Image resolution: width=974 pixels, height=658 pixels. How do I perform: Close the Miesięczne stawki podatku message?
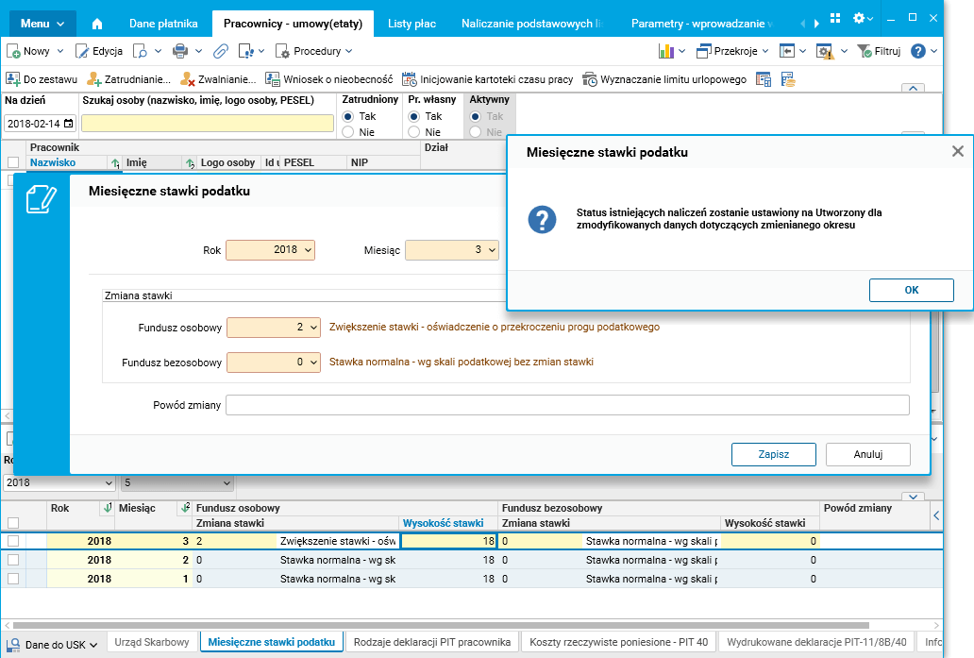point(958,151)
